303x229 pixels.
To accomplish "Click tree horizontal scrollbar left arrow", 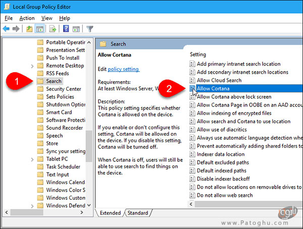I will click(x=7, y=212).
